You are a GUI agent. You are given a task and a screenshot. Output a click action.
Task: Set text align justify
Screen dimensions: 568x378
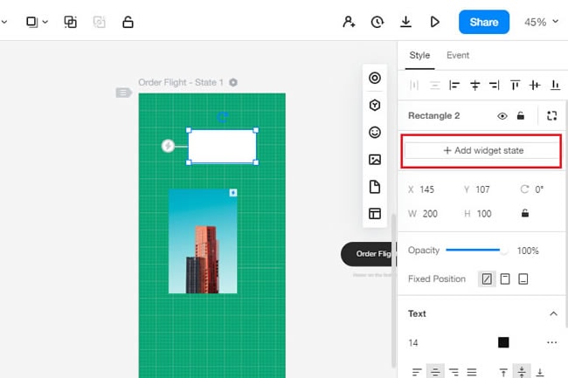[x=472, y=372]
